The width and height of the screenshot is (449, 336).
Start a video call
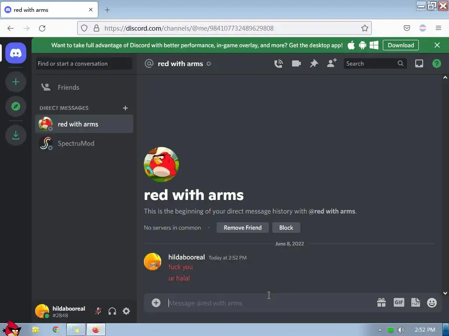(x=296, y=63)
